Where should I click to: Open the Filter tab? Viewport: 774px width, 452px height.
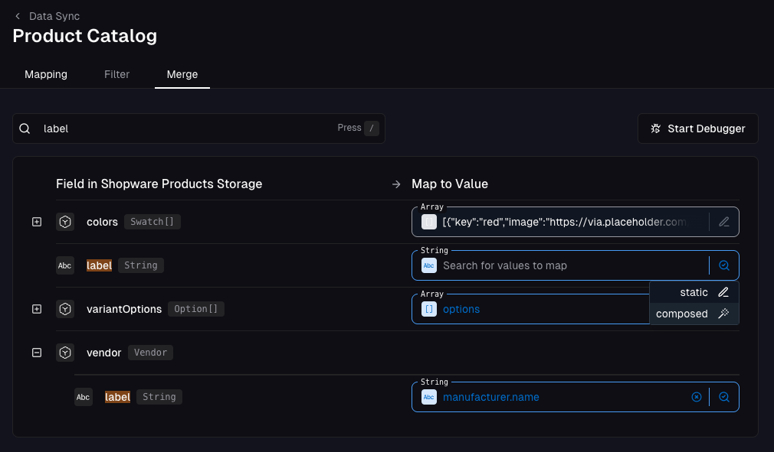click(116, 74)
